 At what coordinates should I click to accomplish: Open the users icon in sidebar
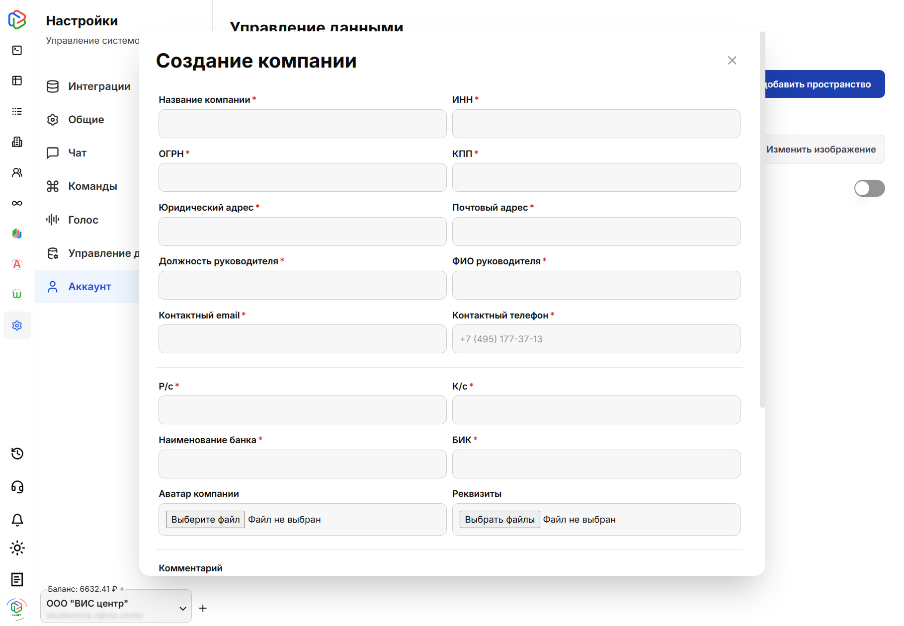(17, 172)
